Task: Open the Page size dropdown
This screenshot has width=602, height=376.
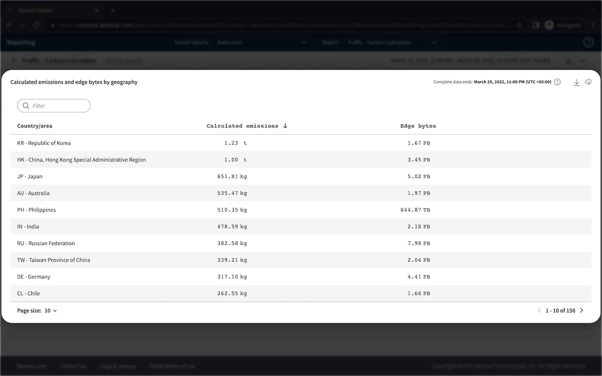Action: (51, 311)
